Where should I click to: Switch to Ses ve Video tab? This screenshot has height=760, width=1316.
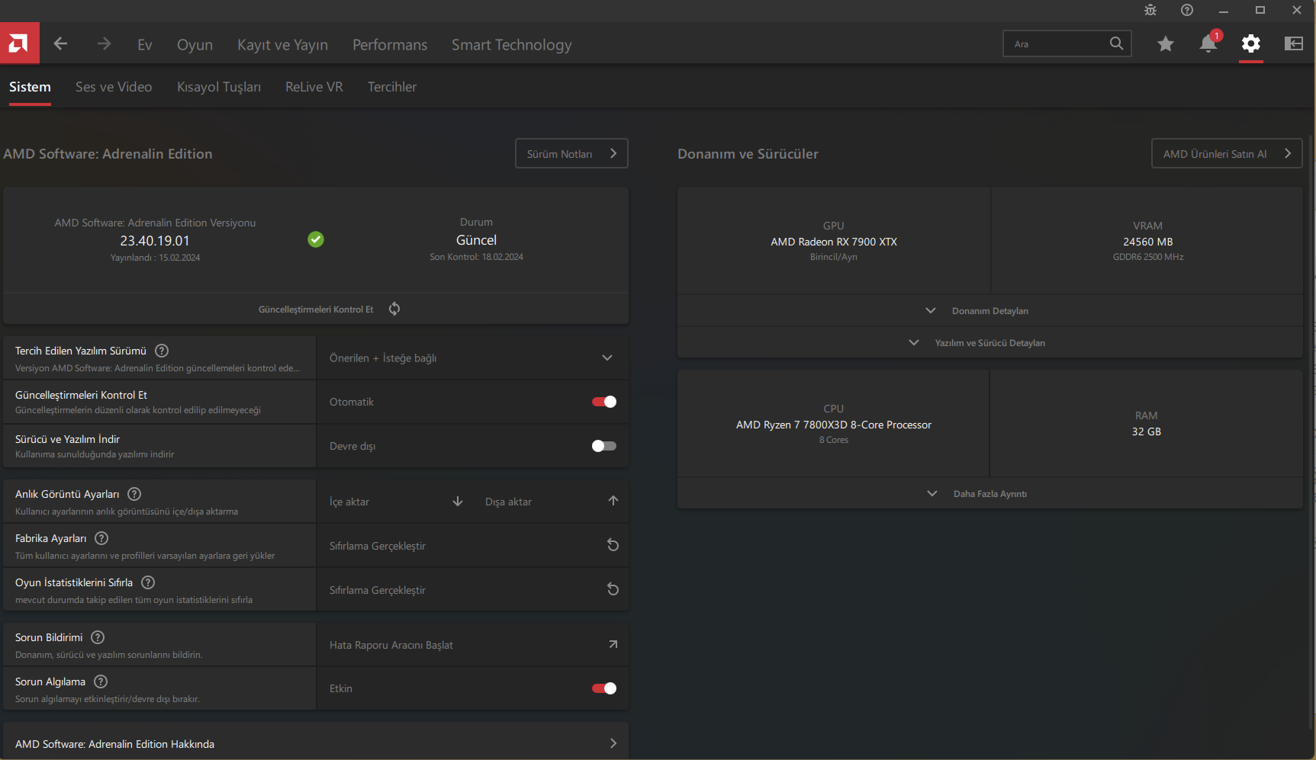[x=114, y=87]
